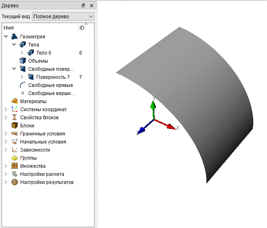This screenshot has width=267, height=228.
Task: Select the Материалы icon
Action: click(x=15, y=101)
